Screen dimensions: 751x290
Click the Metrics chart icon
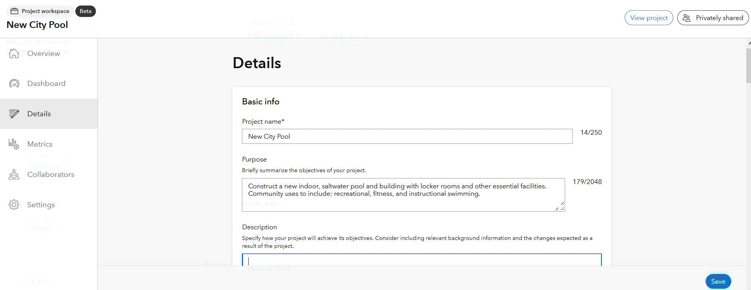click(x=14, y=144)
